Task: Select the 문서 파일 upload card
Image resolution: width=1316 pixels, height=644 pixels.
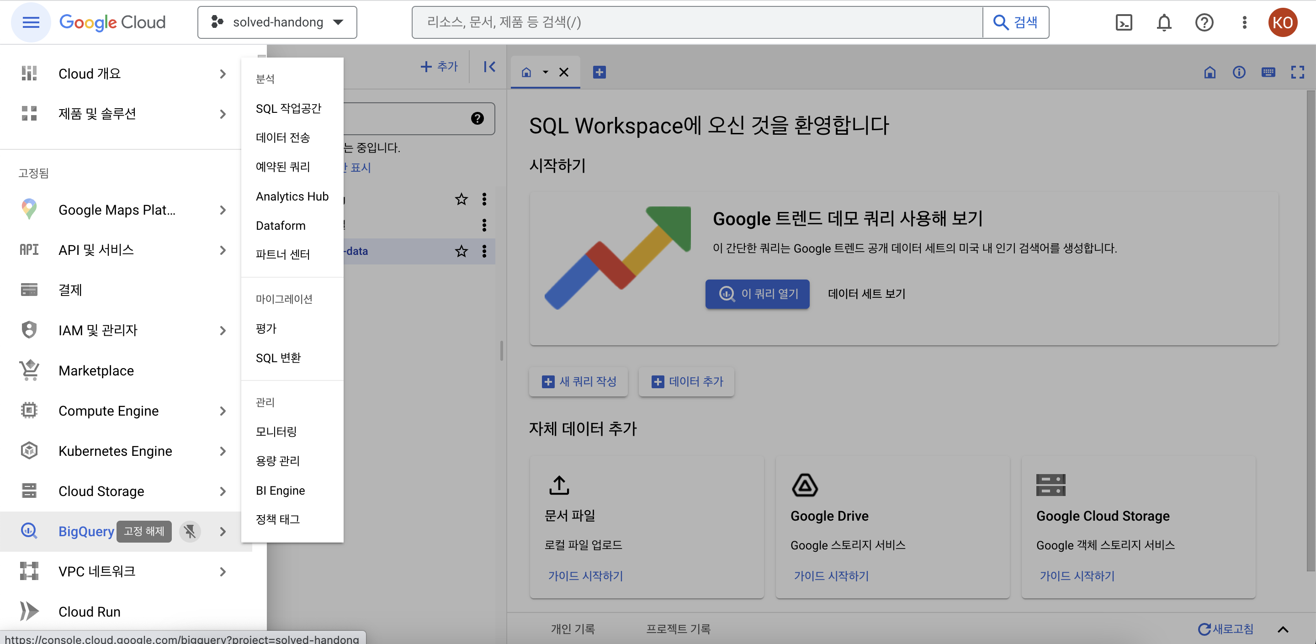Action: (647, 526)
